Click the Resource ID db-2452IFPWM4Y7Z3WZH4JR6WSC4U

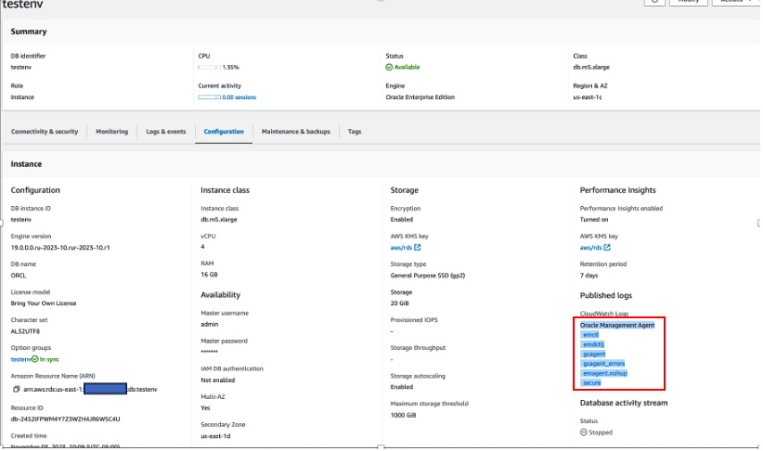pos(65,419)
